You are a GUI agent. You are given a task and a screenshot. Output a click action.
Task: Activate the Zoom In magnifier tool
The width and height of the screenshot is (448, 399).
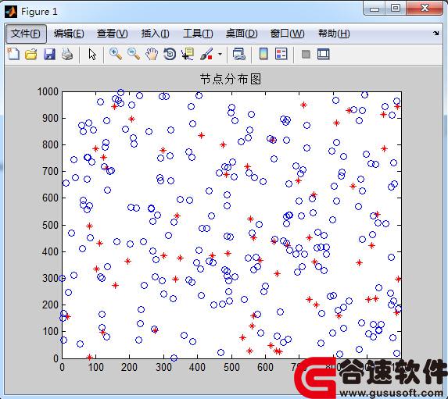pyautogui.click(x=116, y=54)
